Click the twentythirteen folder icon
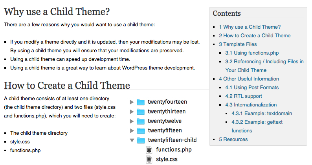Viewport: 312px width, 165px height. tap(141, 112)
